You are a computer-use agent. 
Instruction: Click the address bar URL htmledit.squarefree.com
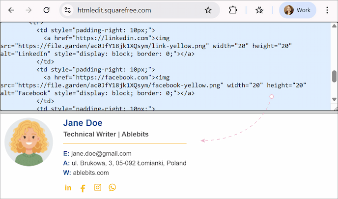pyautogui.click(x=114, y=10)
